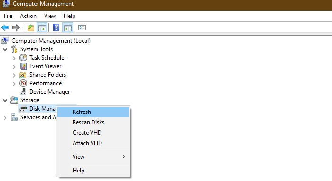Collapse the Storage tree node
The height and width of the screenshot is (181, 332).
[x=5, y=100]
